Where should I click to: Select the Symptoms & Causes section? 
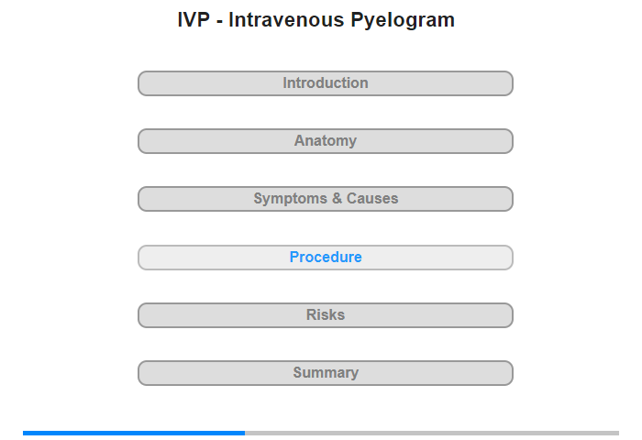tap(326, 199)
